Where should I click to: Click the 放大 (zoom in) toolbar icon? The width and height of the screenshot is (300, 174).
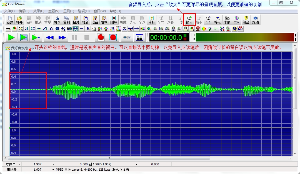click(189, 20)
